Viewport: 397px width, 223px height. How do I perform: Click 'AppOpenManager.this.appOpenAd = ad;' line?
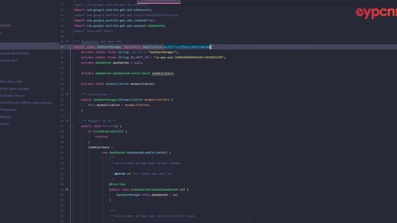pos(147,195)
